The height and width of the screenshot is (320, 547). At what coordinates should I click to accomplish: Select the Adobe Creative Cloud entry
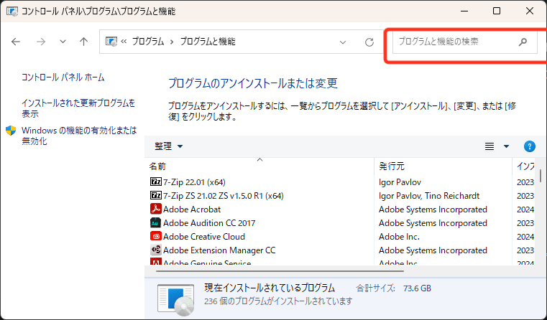(204, 237)
